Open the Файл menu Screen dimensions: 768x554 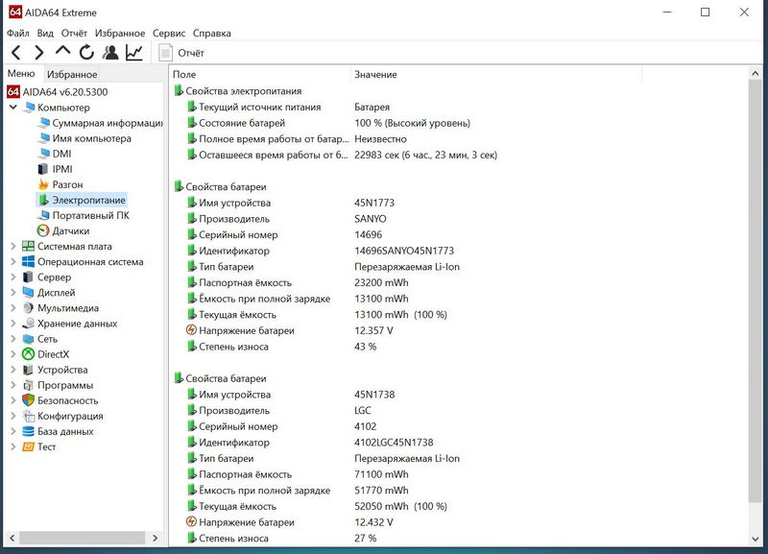click(x=17, y=33)
